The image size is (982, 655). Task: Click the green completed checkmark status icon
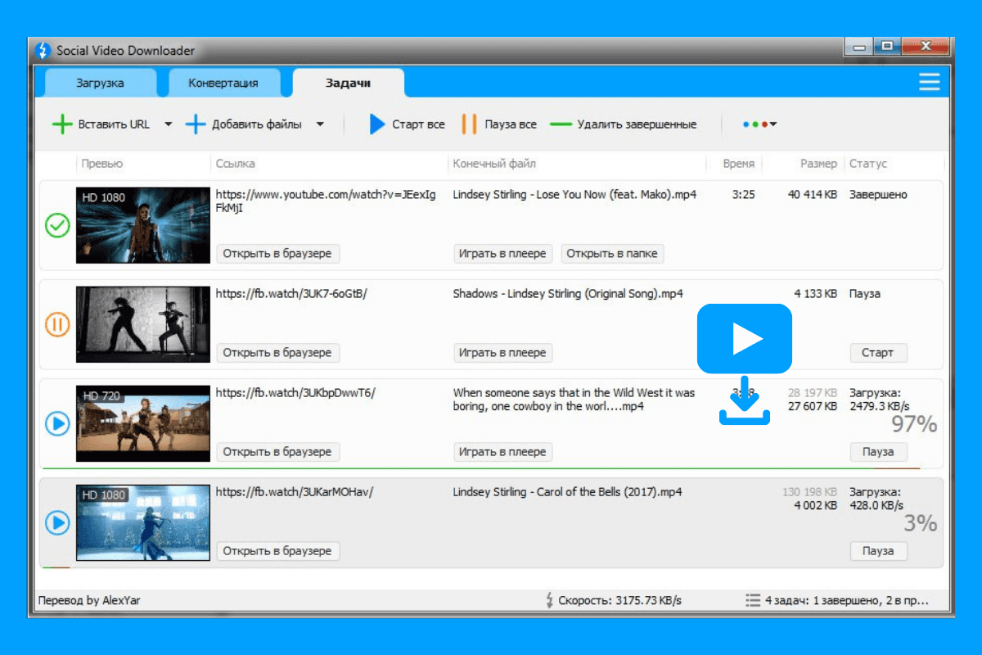point(57,225)
